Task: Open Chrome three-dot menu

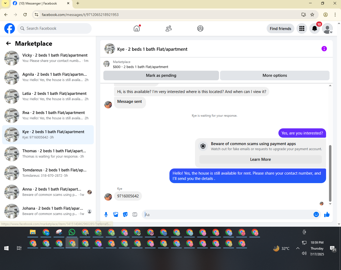Action: pos(335,15)
